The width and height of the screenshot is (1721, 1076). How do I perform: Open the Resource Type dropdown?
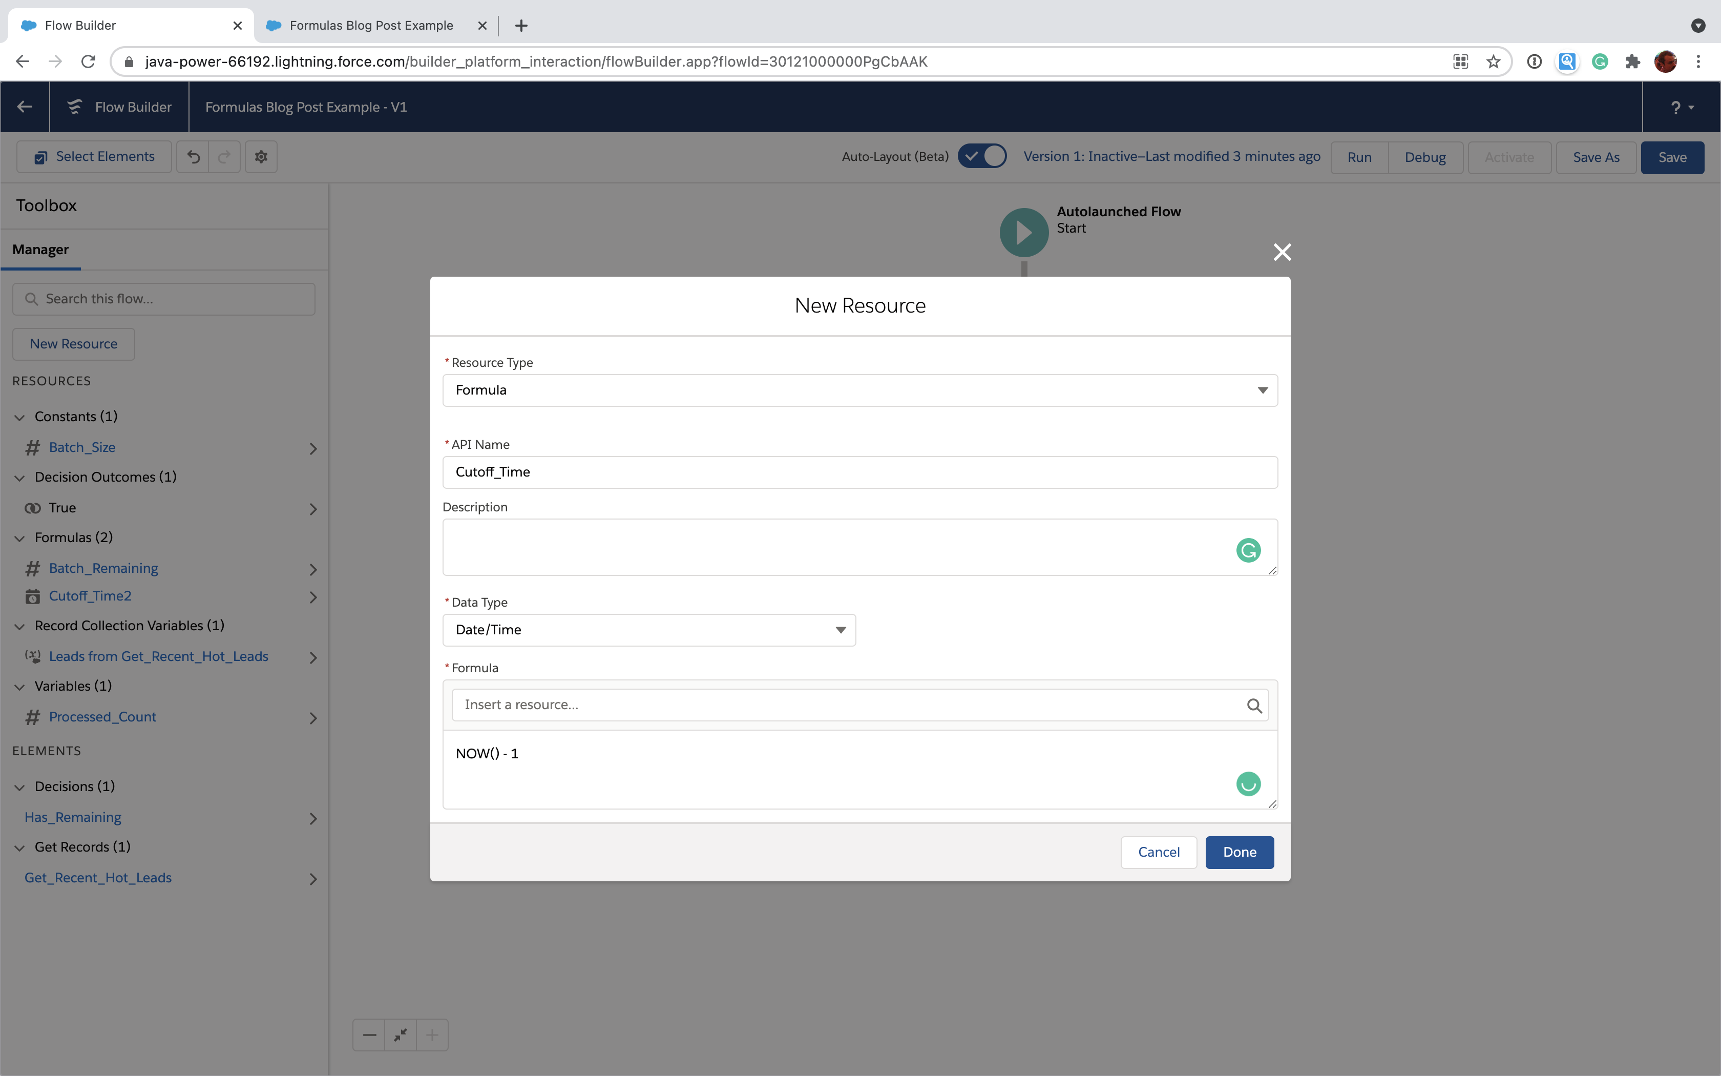pyautogui.click(x=1262, y=390)
